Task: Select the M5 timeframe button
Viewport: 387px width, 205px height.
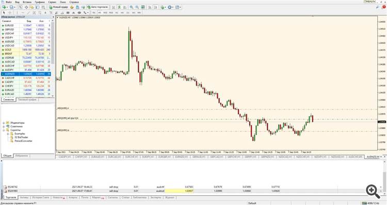Action: pyautogui.click(x=100, y=12)
